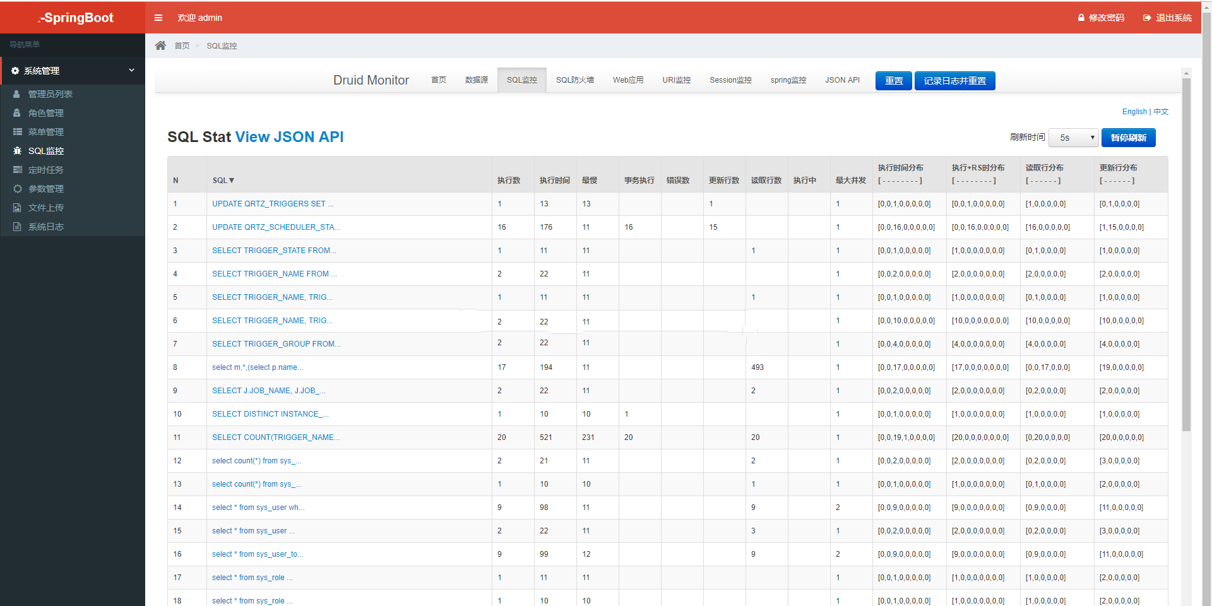Click the hamburger menu toggle icon
Viewport: 1212px width, 606px height.
coord(158,18)
